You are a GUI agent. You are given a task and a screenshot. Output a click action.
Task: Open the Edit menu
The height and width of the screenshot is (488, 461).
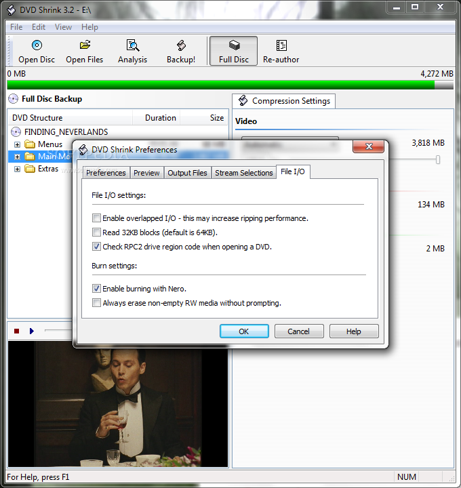click(39, 27)
